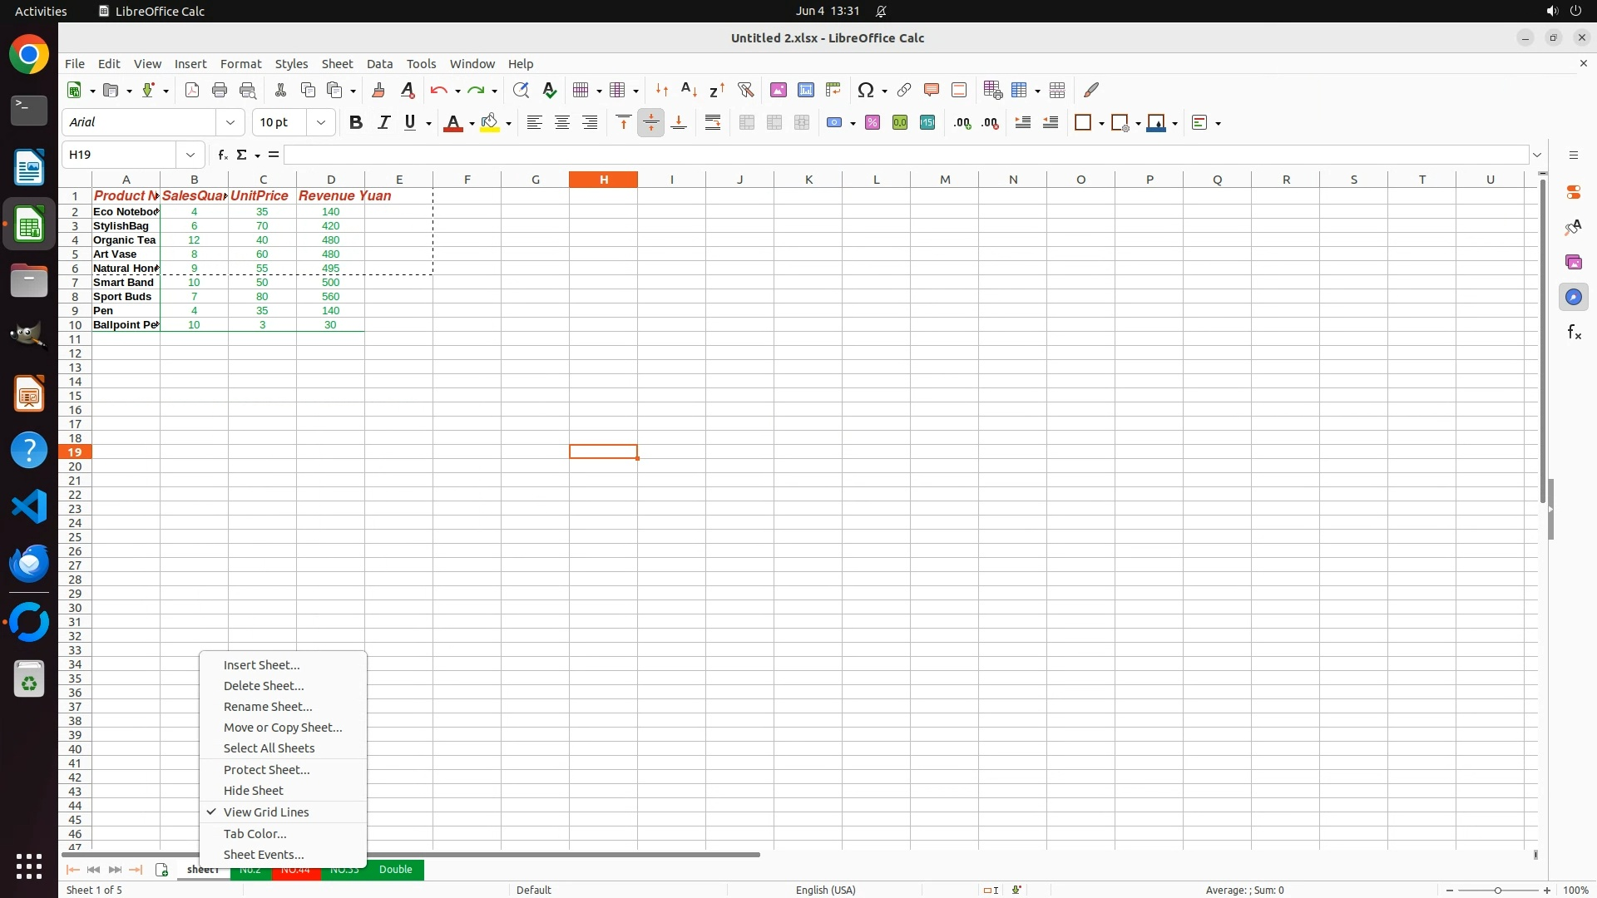1597x898 pixels.
Task: Choose Rename Sheet from context menu
Action: (268, 707)
